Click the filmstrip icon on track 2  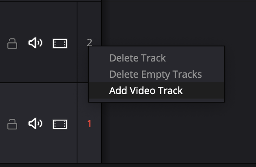[60, 43]
